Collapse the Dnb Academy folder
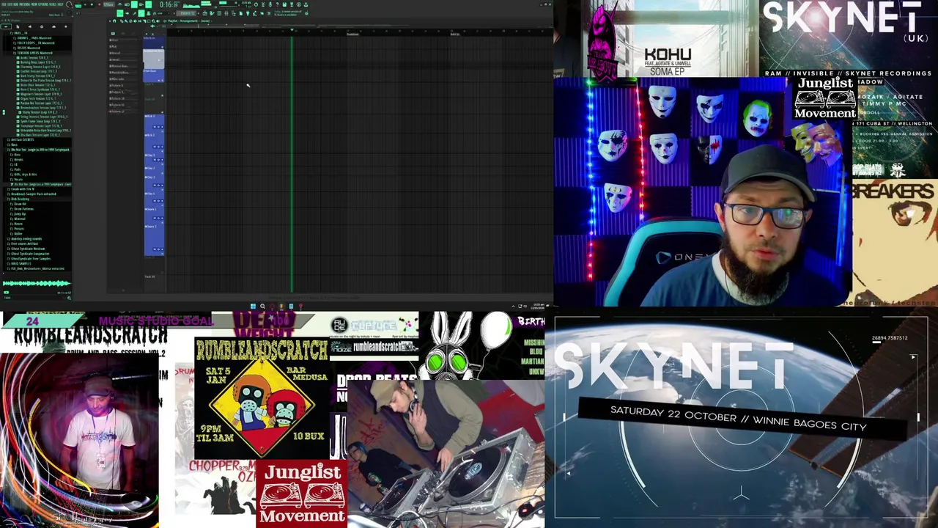 pyautogui.click(x=20, y=199)
